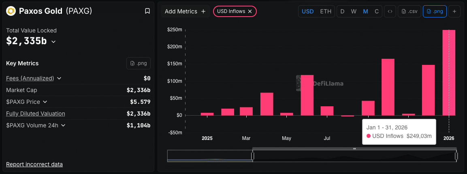The image size is (467, 174).
Task: Expand $PAXG Volume 24h row
Action: pyautogui.click(x=64, y=125)
